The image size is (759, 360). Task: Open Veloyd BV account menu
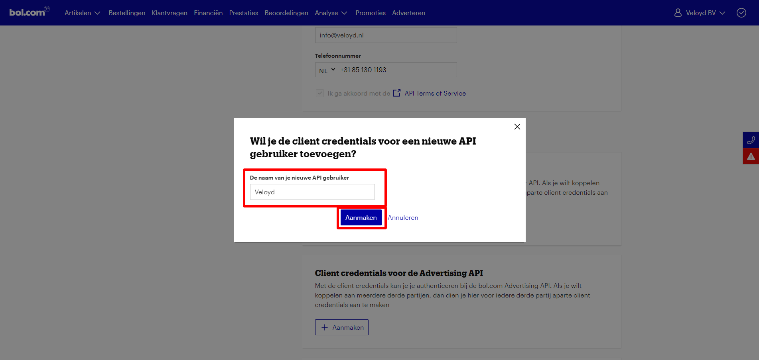(700, 13)
